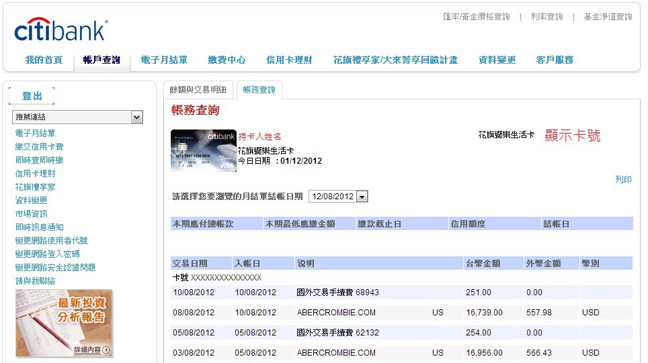
Task: Switch to 帳務查詢 tab
Action: [259, 90]
